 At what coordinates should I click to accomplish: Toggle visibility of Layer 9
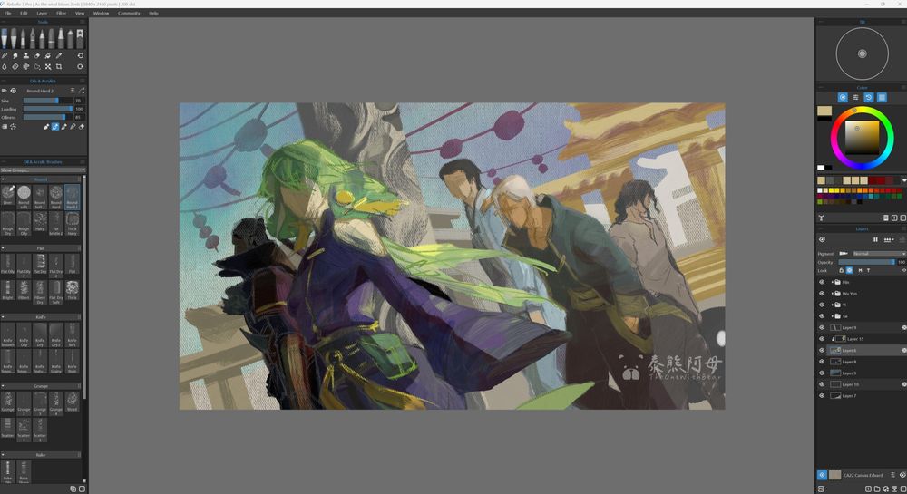click(x=822, y=327)
